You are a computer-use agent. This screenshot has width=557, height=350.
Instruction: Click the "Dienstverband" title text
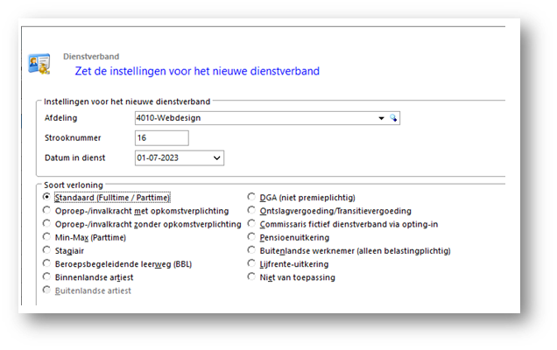pyautogui.click(x=91, y=57)
